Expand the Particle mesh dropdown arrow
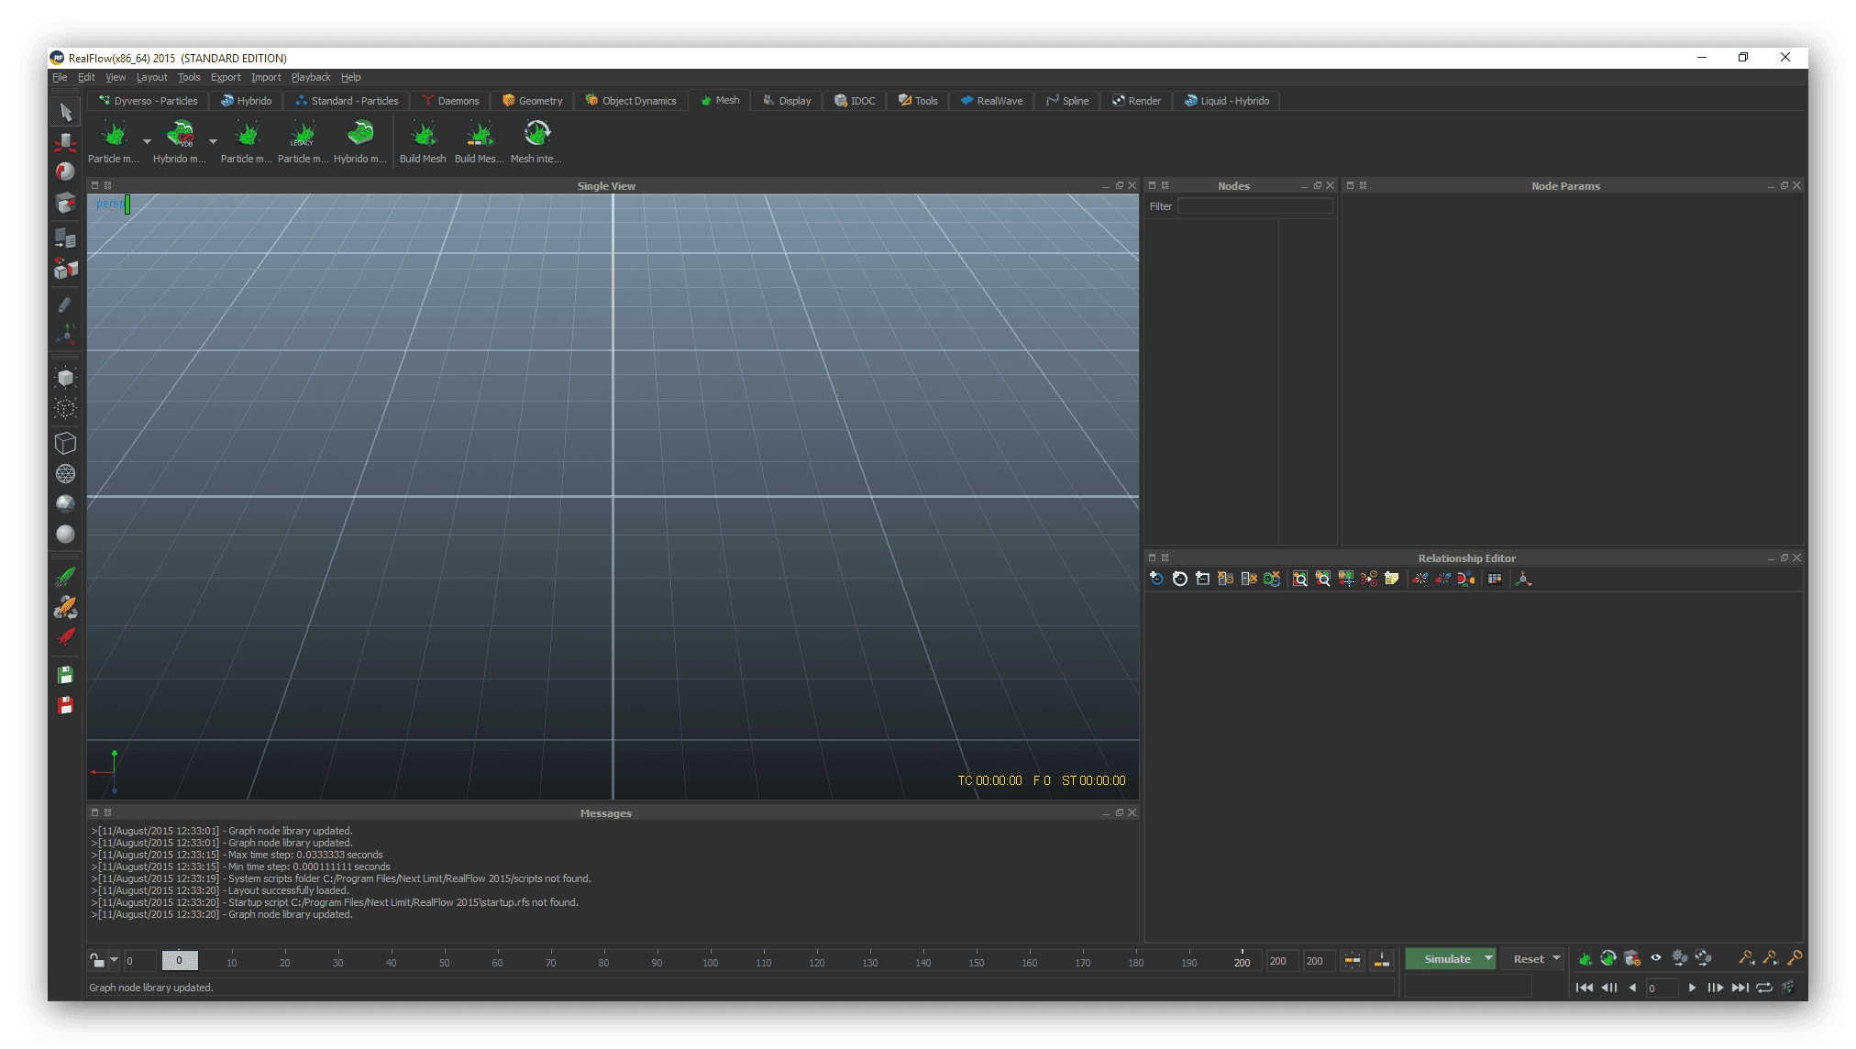 tap(147, 141)
